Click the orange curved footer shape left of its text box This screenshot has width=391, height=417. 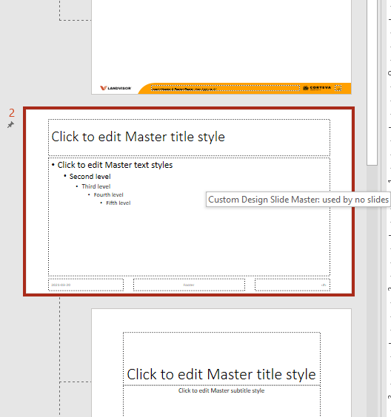(x=144, y=89)
